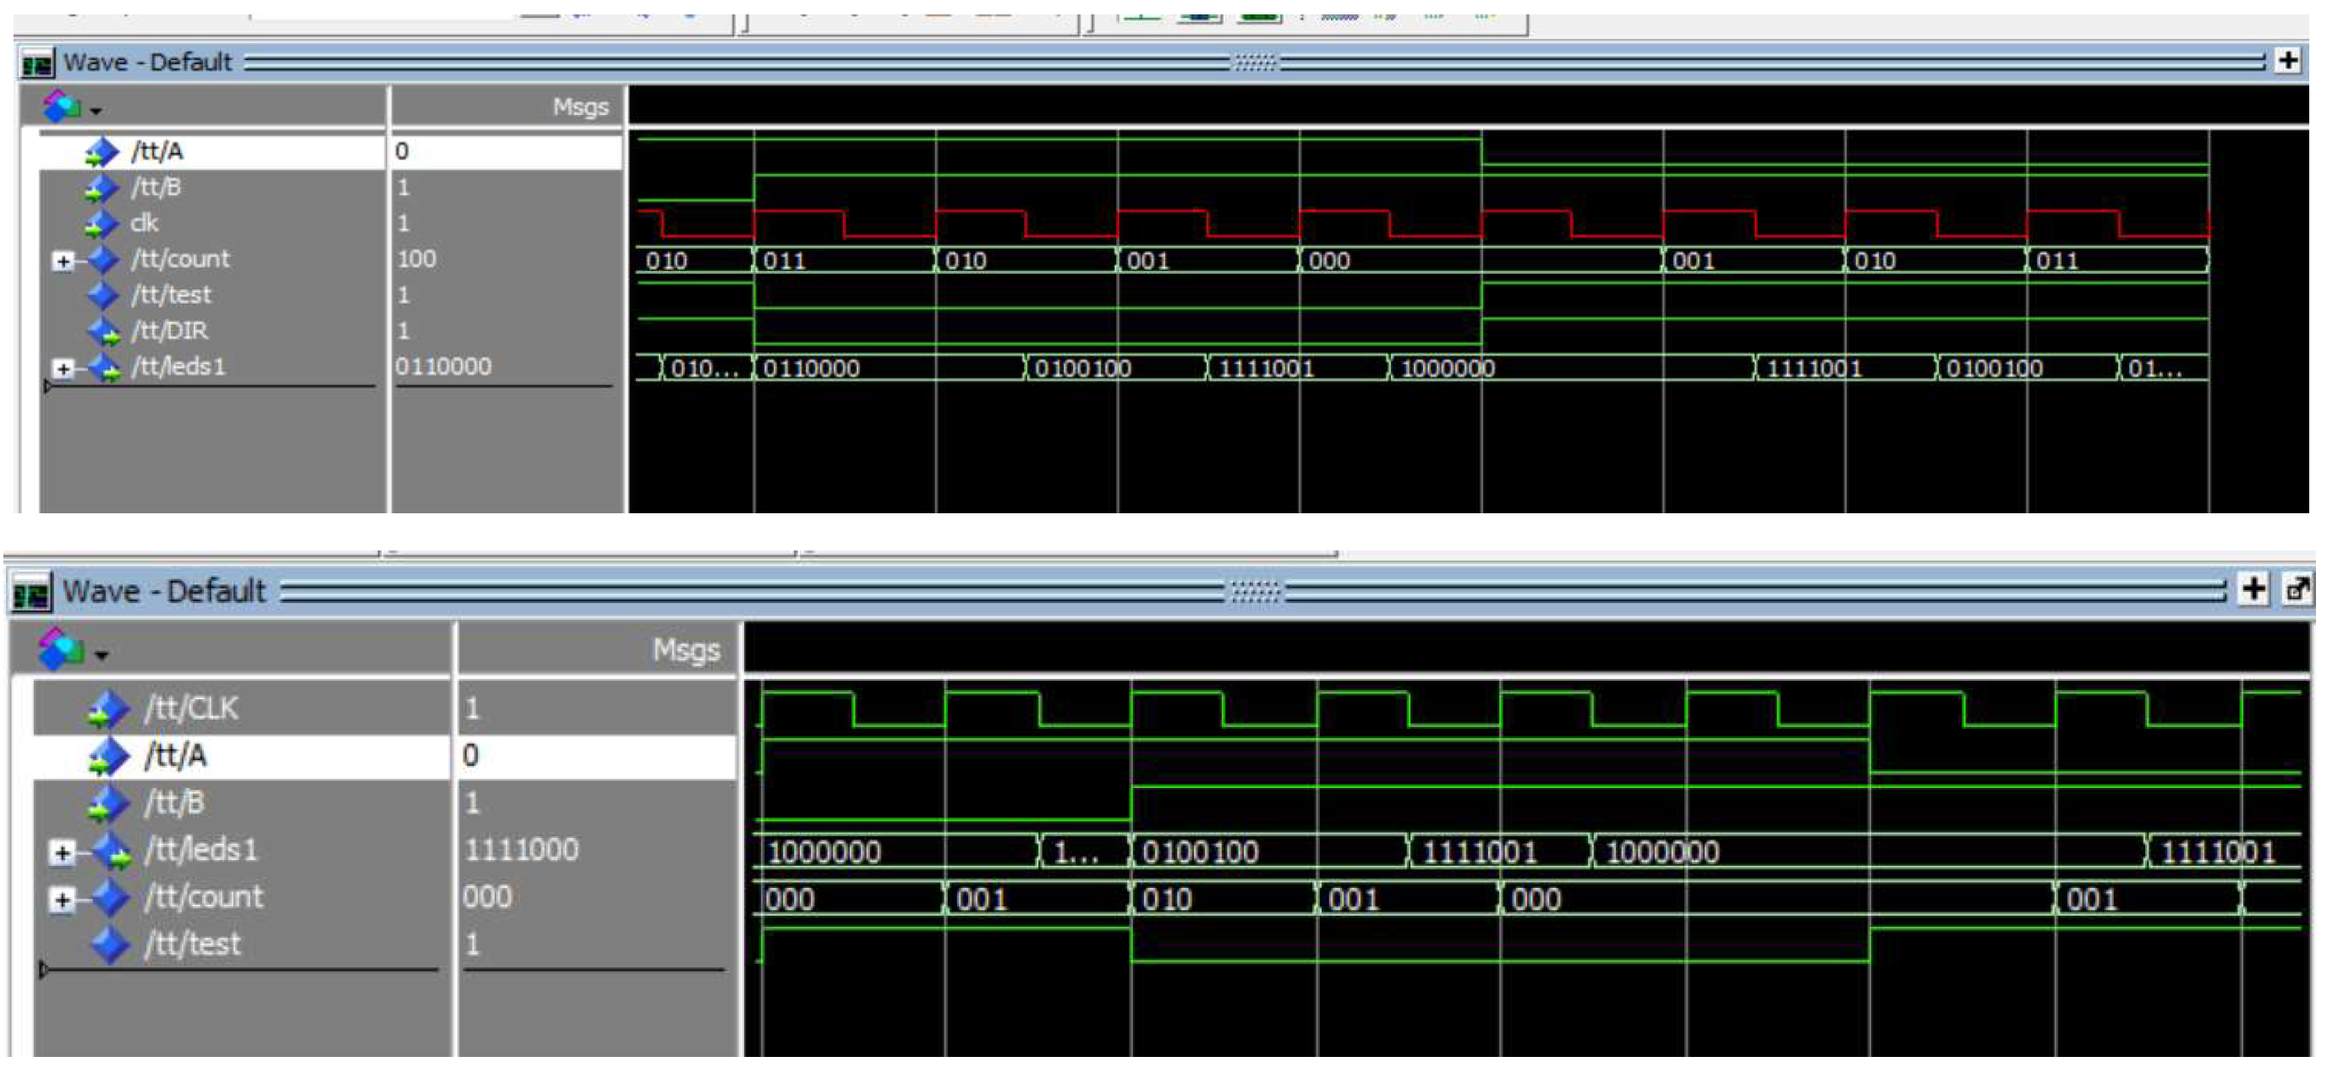This screenshot has width=2327, height=1073.
Task: Click the /tt/DIR signal icon
Action: 104,331
